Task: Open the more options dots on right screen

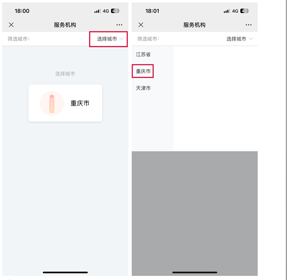Action: (x=249, y=25)
